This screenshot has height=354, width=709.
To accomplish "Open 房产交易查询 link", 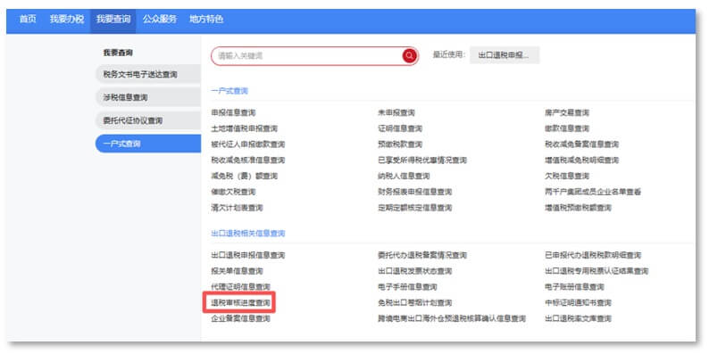I will pyautogui.click(x=567, y=113).
